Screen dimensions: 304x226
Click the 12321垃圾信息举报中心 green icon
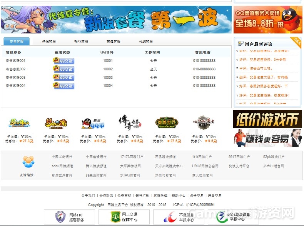pos(221,217)
